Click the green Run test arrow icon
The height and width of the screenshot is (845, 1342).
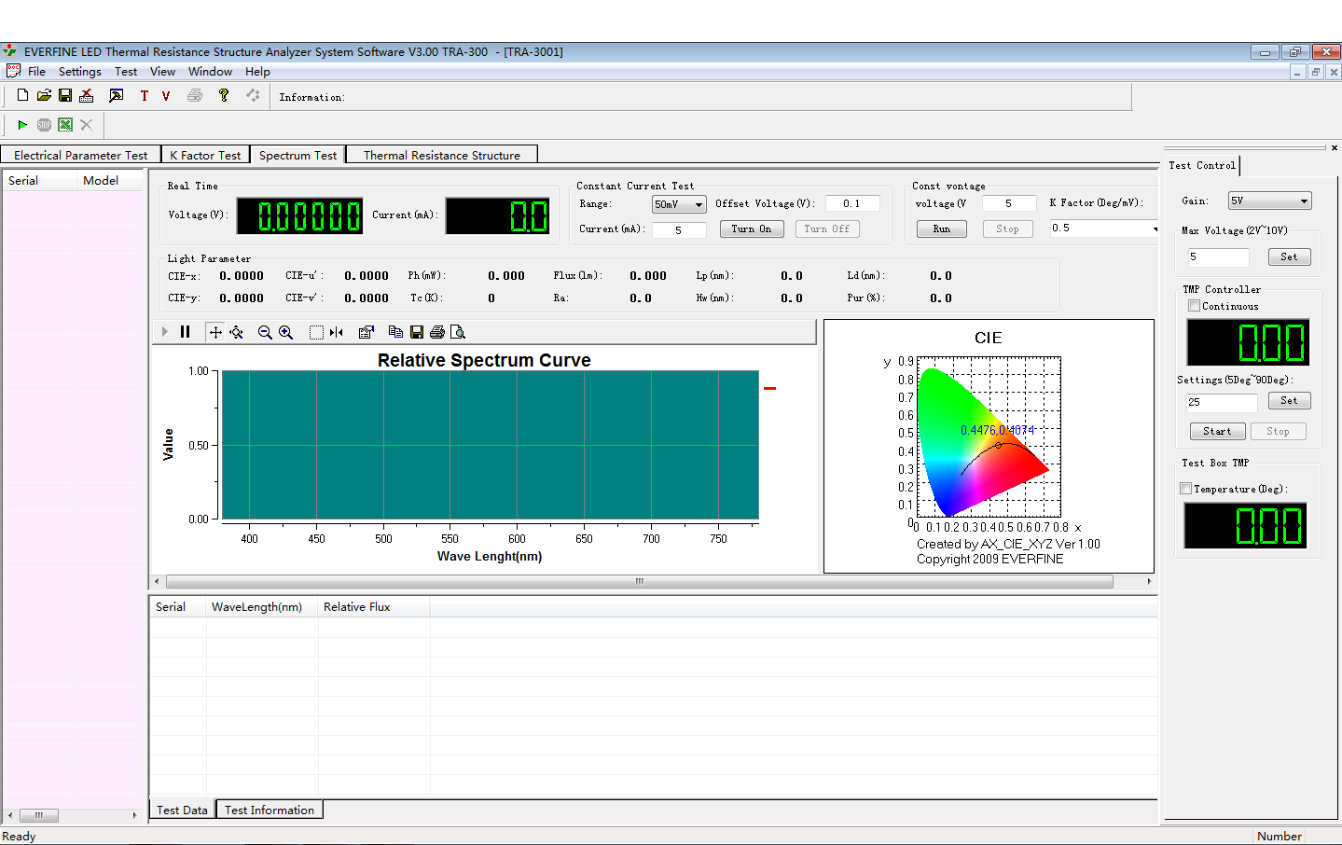pyautogui.click(x=22, y=125)
